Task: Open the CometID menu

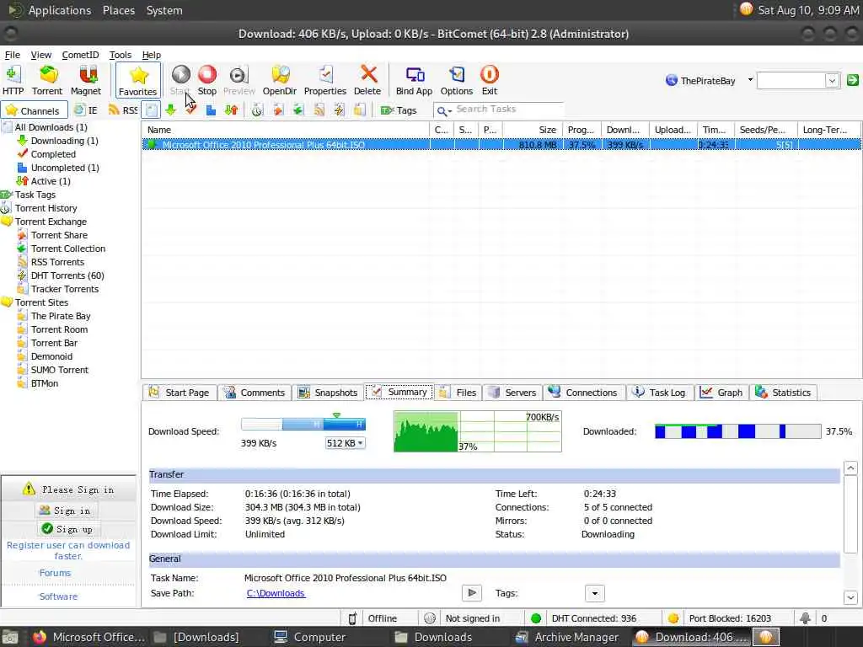Action: [80, 55]
